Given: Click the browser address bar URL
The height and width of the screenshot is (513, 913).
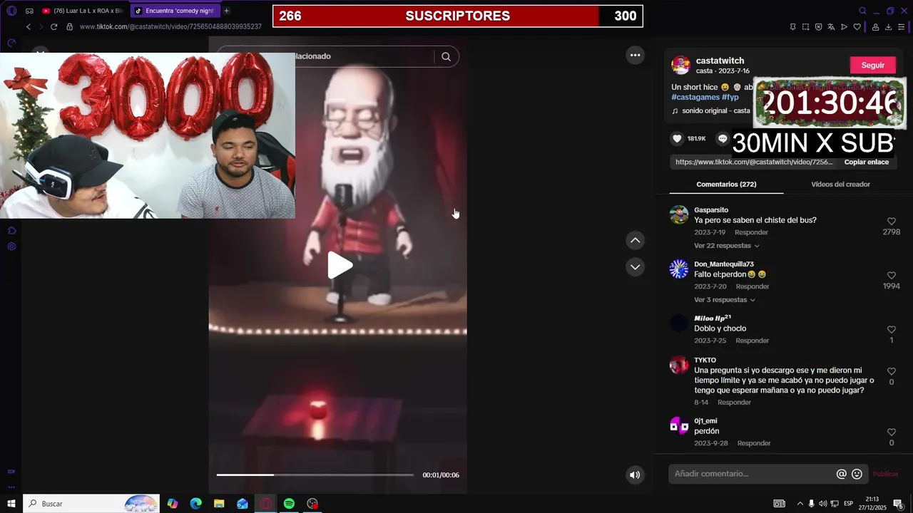Looking at the screenshot, I should pos(170,26).
